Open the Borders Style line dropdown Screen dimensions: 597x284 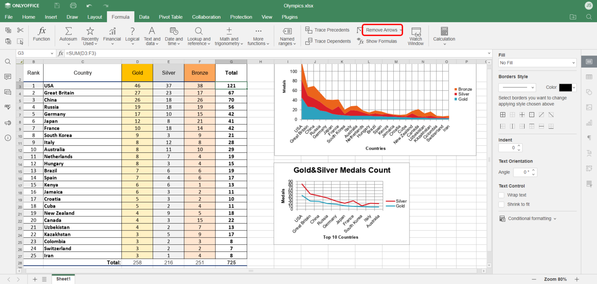pyautogui.click(x=517, y=87)
